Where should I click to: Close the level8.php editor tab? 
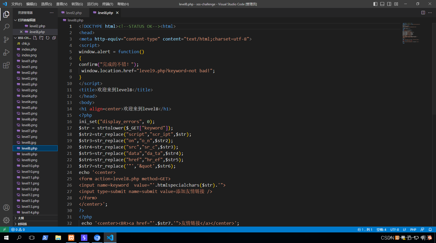[x=117, y=13]
